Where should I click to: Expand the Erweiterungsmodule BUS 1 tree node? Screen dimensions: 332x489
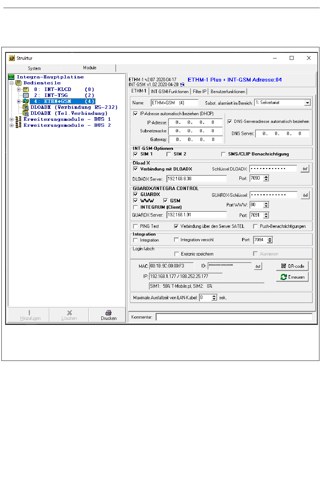(x=12, y=120)
